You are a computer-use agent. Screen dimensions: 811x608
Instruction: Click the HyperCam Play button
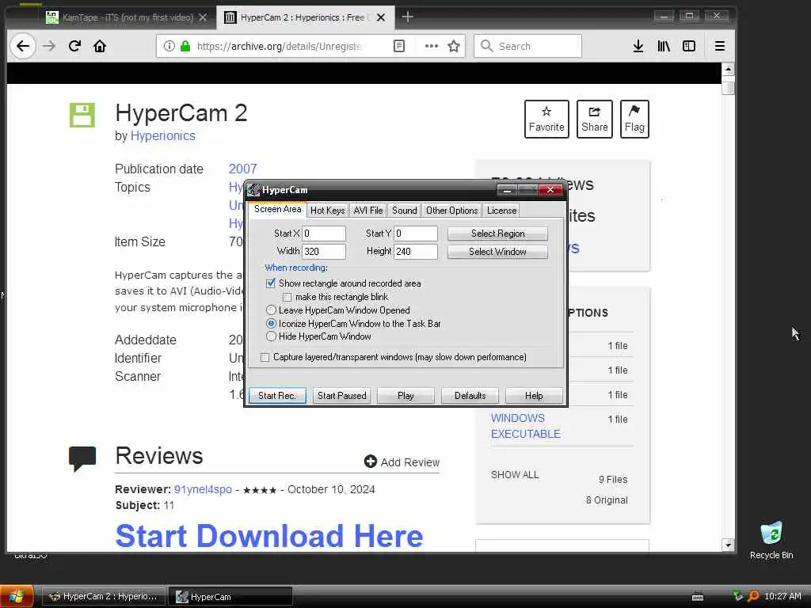pos(405,396)
